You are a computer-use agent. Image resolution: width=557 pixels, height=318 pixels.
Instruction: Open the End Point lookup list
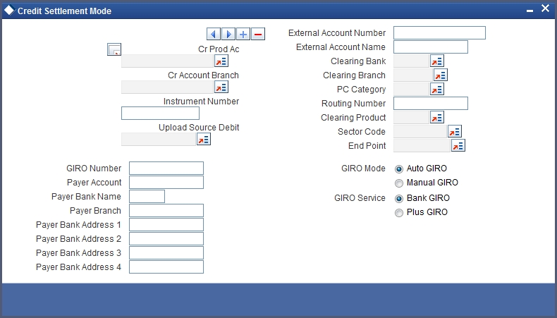coord(458,146)
